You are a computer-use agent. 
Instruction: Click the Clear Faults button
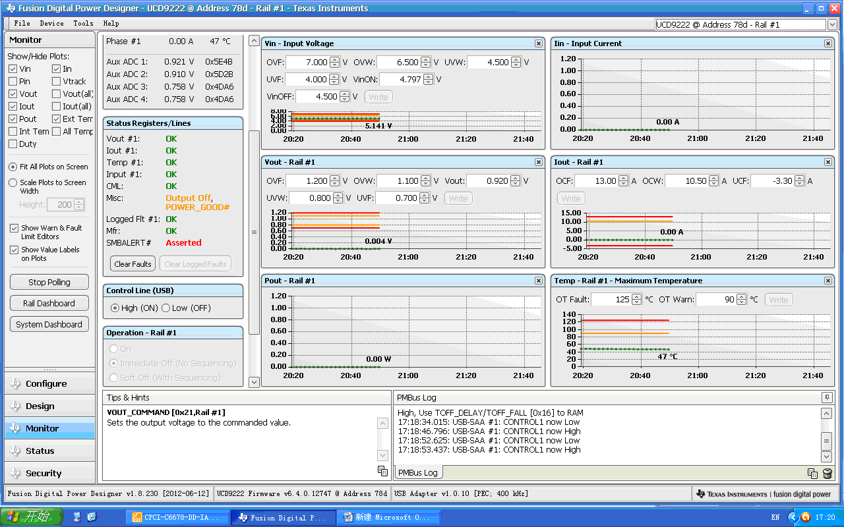tap(133, 264)
